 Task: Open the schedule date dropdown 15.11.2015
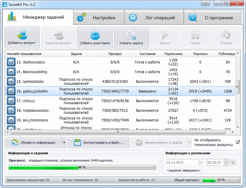coord(186,163)
